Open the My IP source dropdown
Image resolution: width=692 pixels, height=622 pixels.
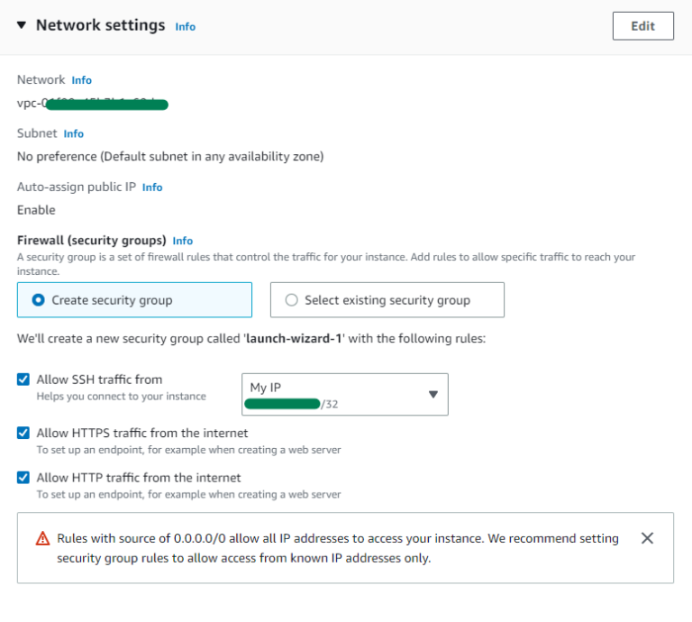tap(345, 394)
